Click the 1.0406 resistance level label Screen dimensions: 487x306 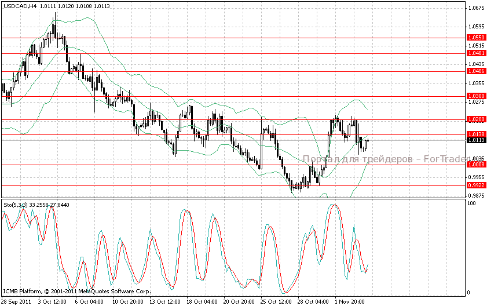click(476, 71)
